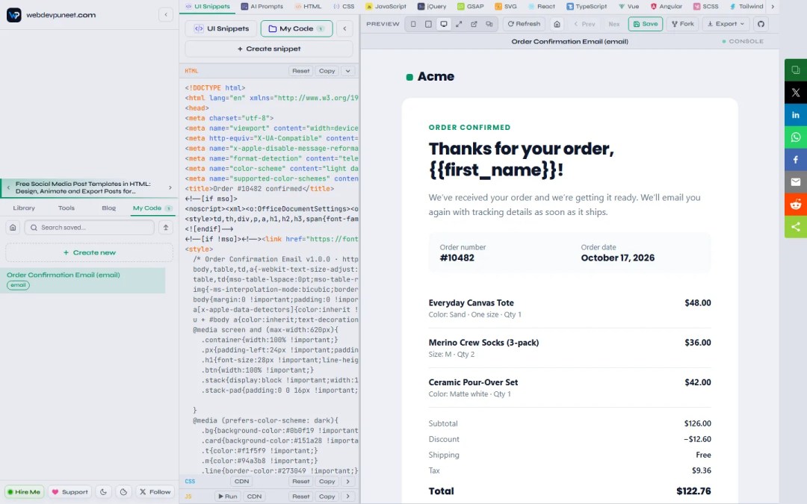
Task: Click the home icon beside Search saved
Action: (x=13, y=227)
